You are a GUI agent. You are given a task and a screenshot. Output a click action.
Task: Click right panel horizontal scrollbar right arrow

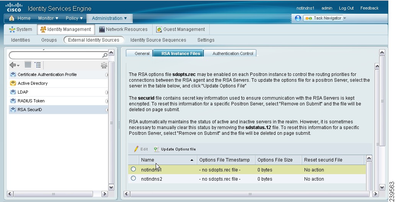click(375, 194)
